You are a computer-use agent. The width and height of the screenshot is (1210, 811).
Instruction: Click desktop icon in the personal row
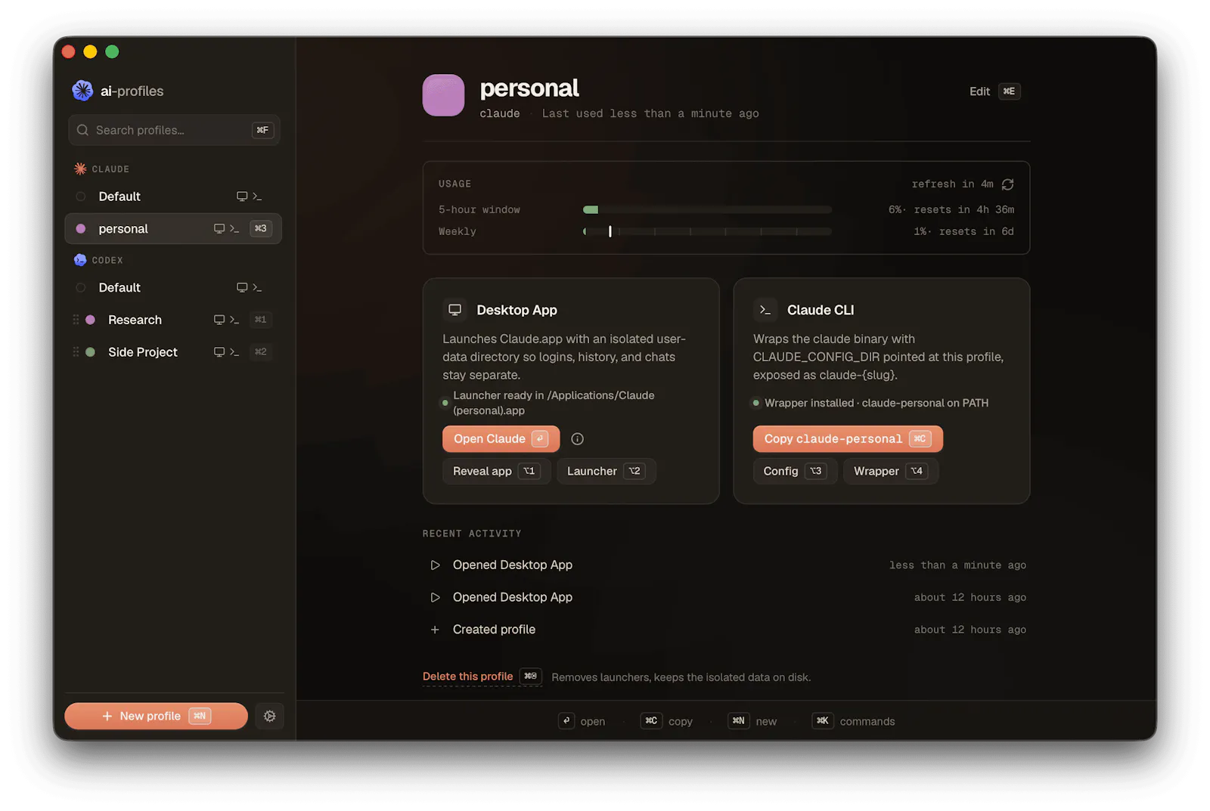[219, 228]
